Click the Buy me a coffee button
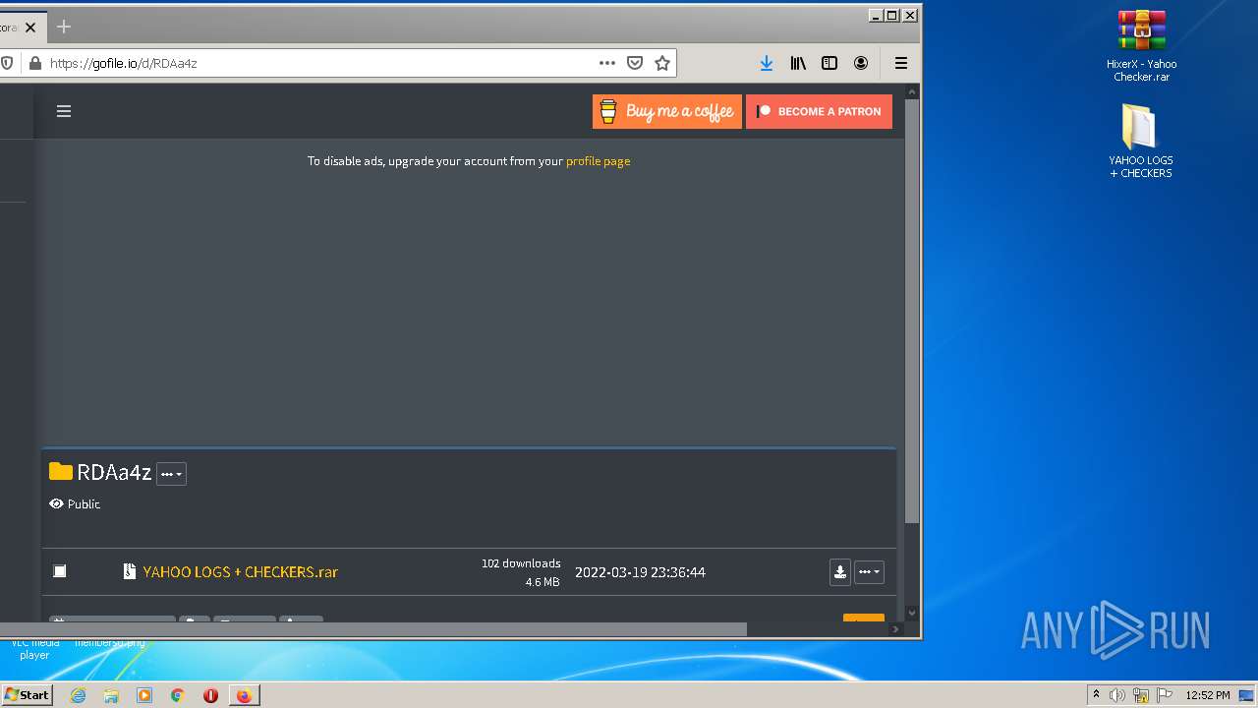 [667, 111]
